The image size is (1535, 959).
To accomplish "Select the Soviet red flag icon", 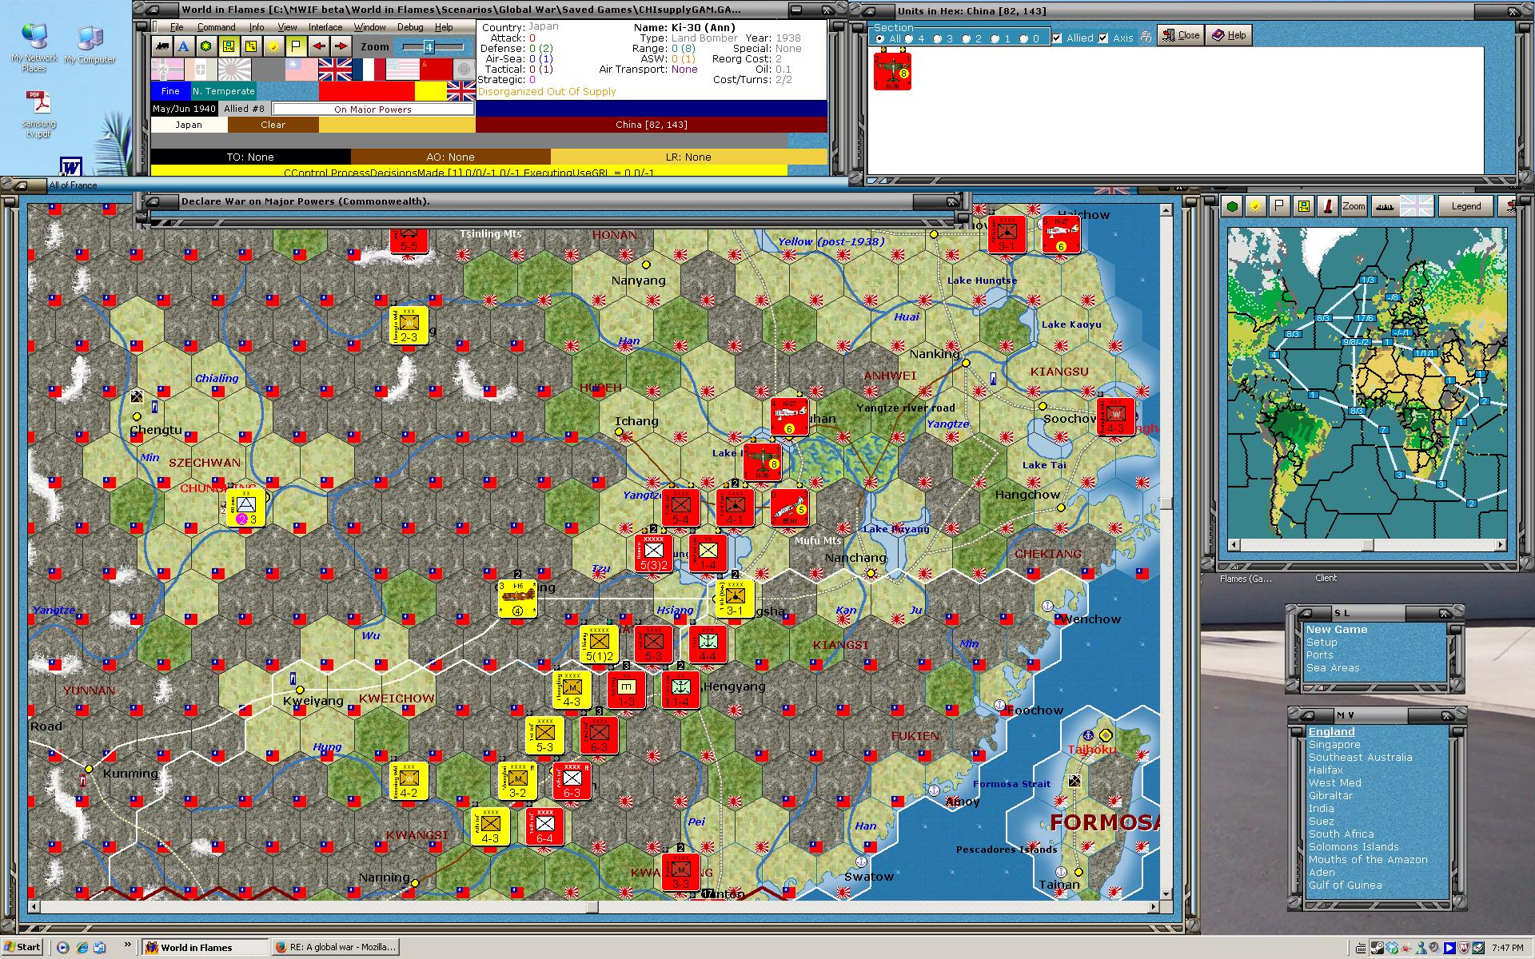I will [436, 70].
